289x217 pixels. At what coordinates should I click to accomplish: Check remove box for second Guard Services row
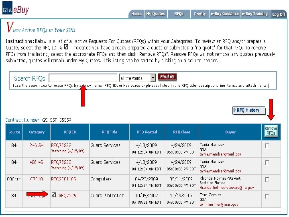click(267, 163)
